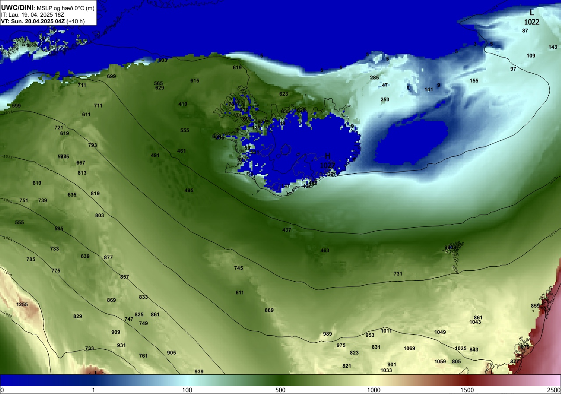Click the 615 height value

click(195, 81)
